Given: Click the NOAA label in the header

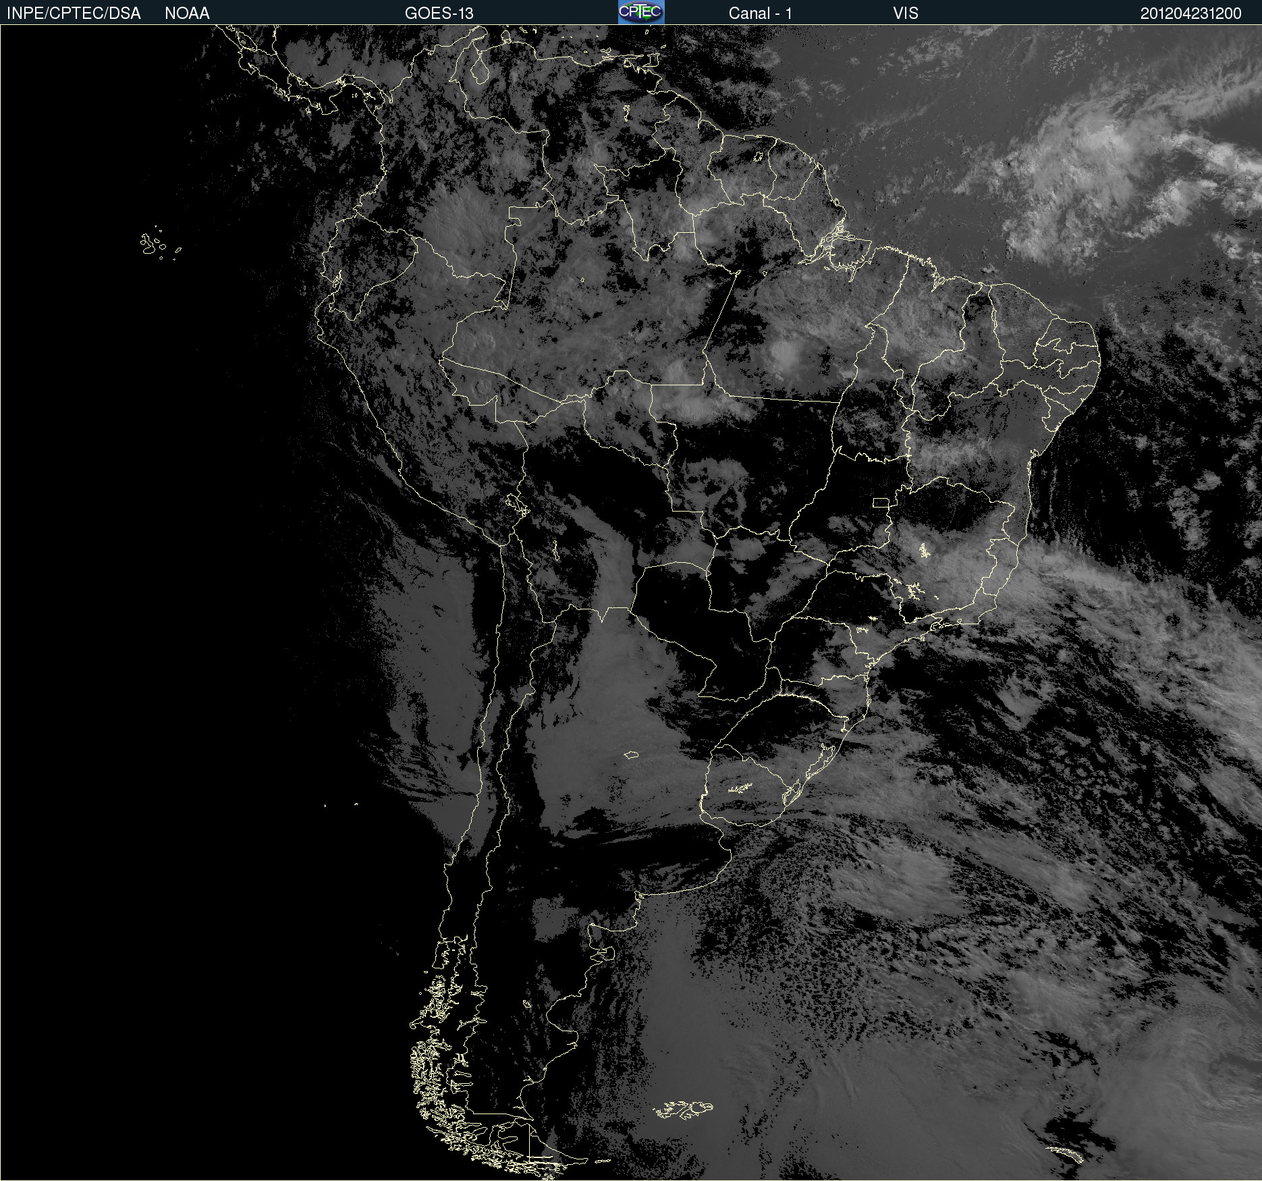Looking at the screenshot, I should click(x=187, y=13).
